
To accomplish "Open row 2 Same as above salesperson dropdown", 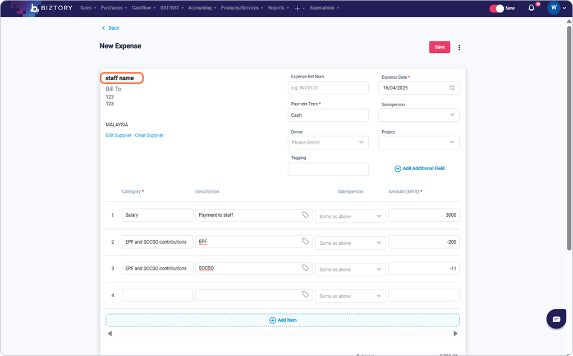I will pos(350,243).
